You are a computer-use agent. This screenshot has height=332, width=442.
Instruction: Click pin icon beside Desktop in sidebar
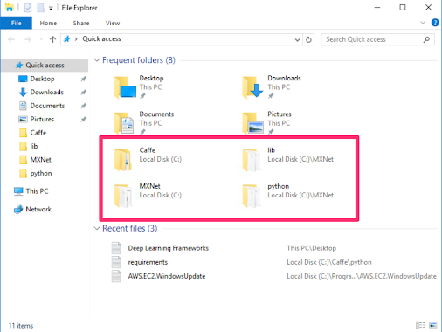click(84, 79)
